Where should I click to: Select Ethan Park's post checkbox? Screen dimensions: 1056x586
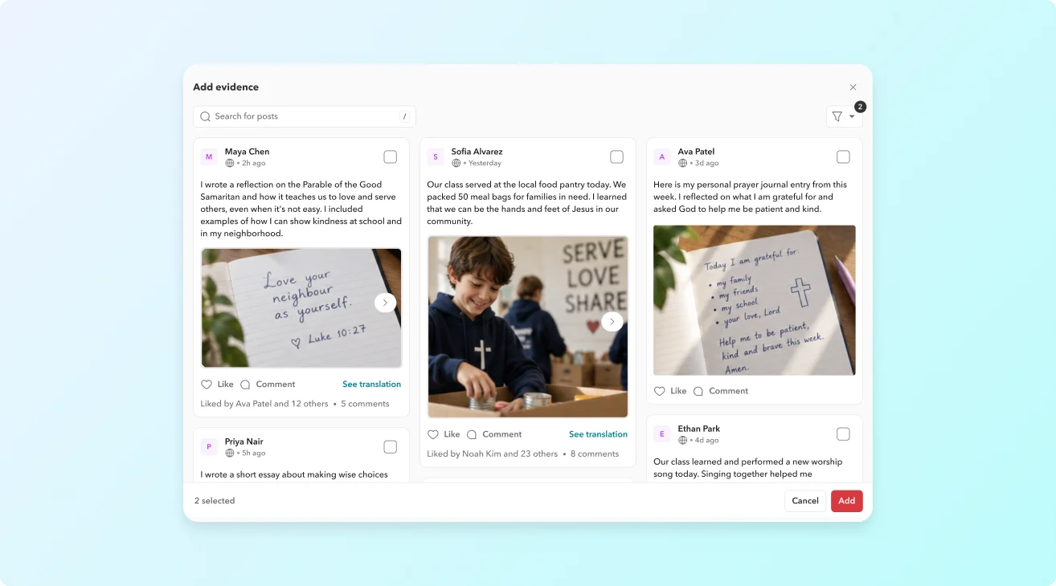(x=843, y=434)
